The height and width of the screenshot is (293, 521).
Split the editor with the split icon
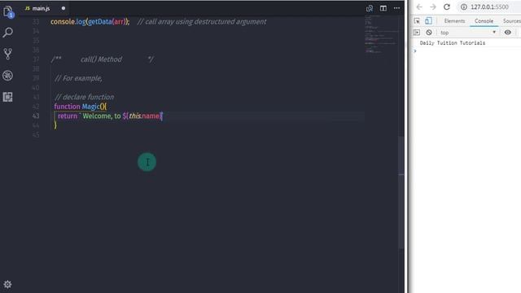pyautogui.click(x=383, y=8)
